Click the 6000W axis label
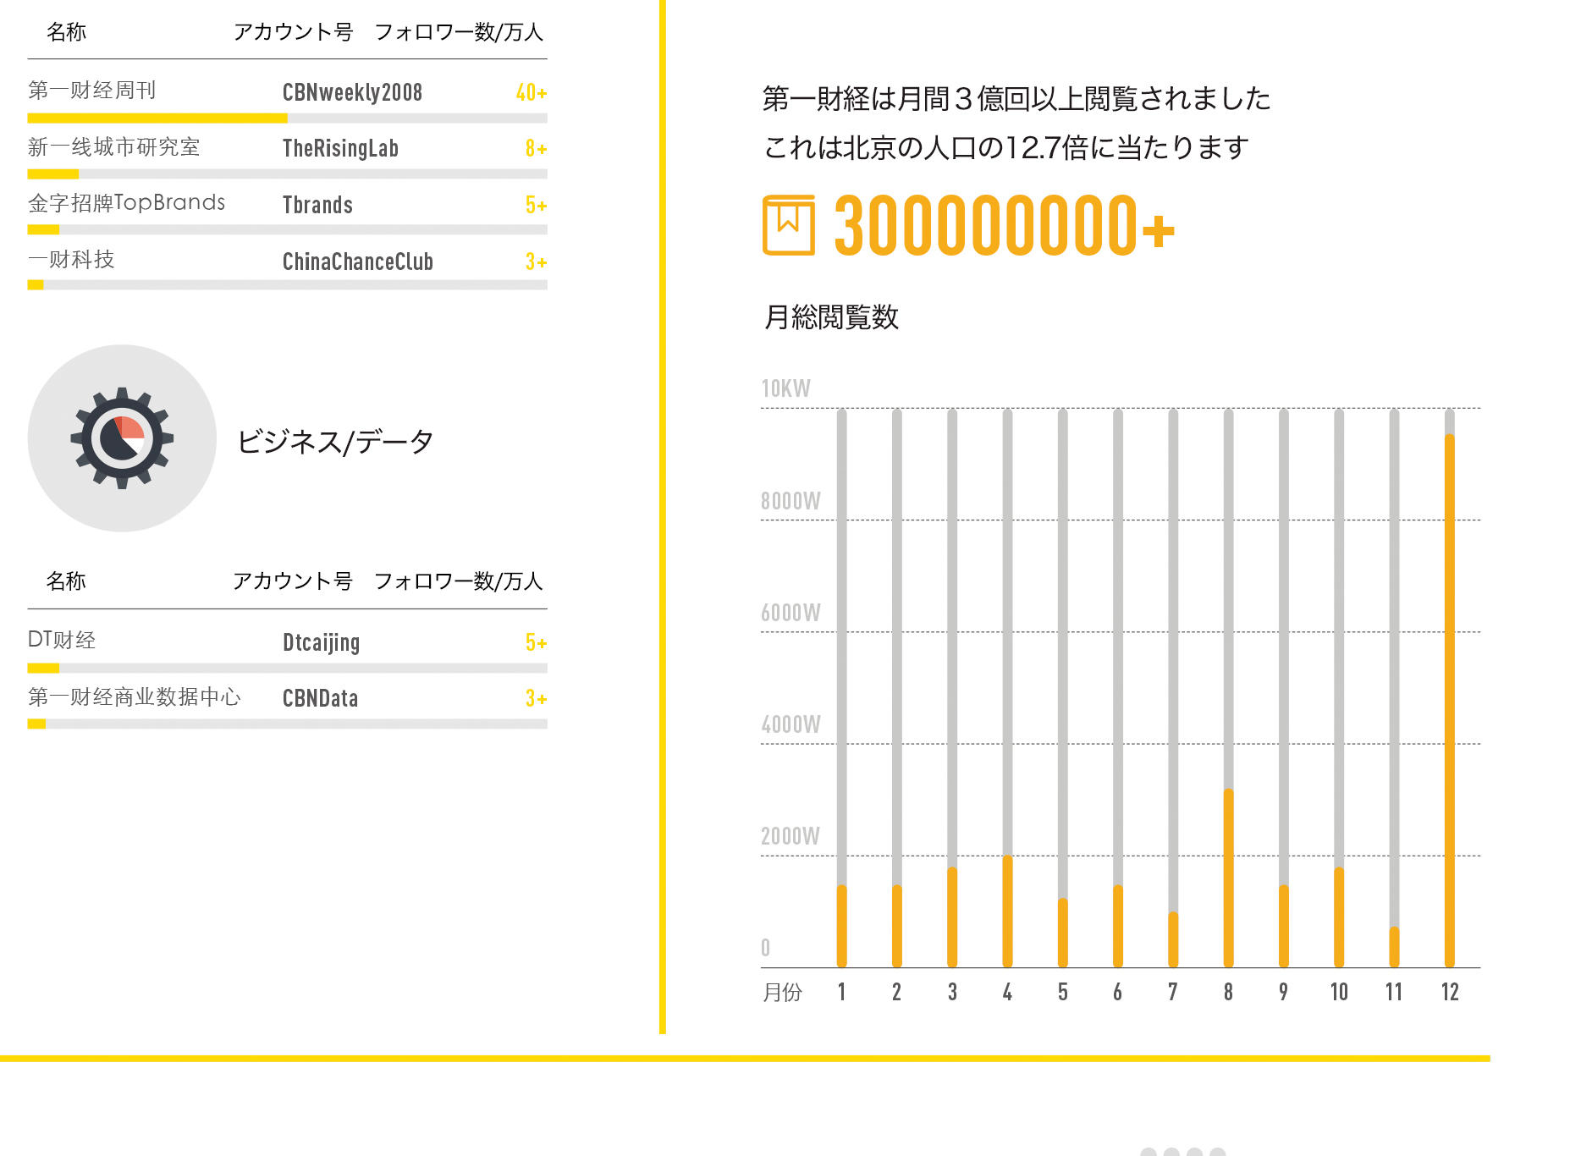This screenshot has width=1570, height=1156. point(791,613)
